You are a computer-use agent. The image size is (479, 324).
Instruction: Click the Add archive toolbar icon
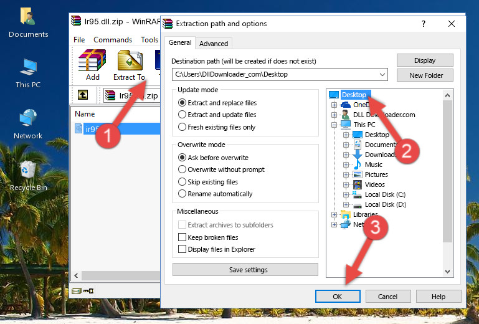[x=92, y=60]
